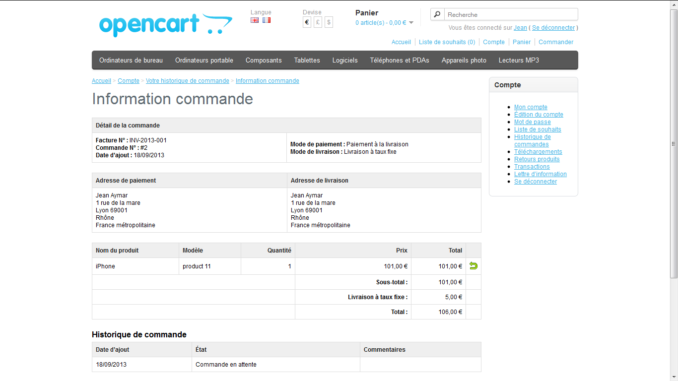Click the search magnifier icon
This screenshot has width=678, height=381.
(x=437, y=14)
